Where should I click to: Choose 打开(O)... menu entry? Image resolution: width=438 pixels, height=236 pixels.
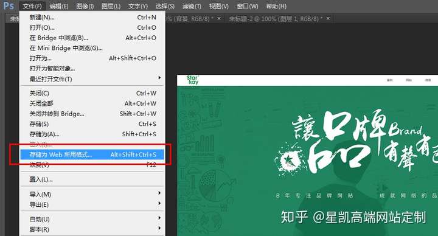coord(92,27)
